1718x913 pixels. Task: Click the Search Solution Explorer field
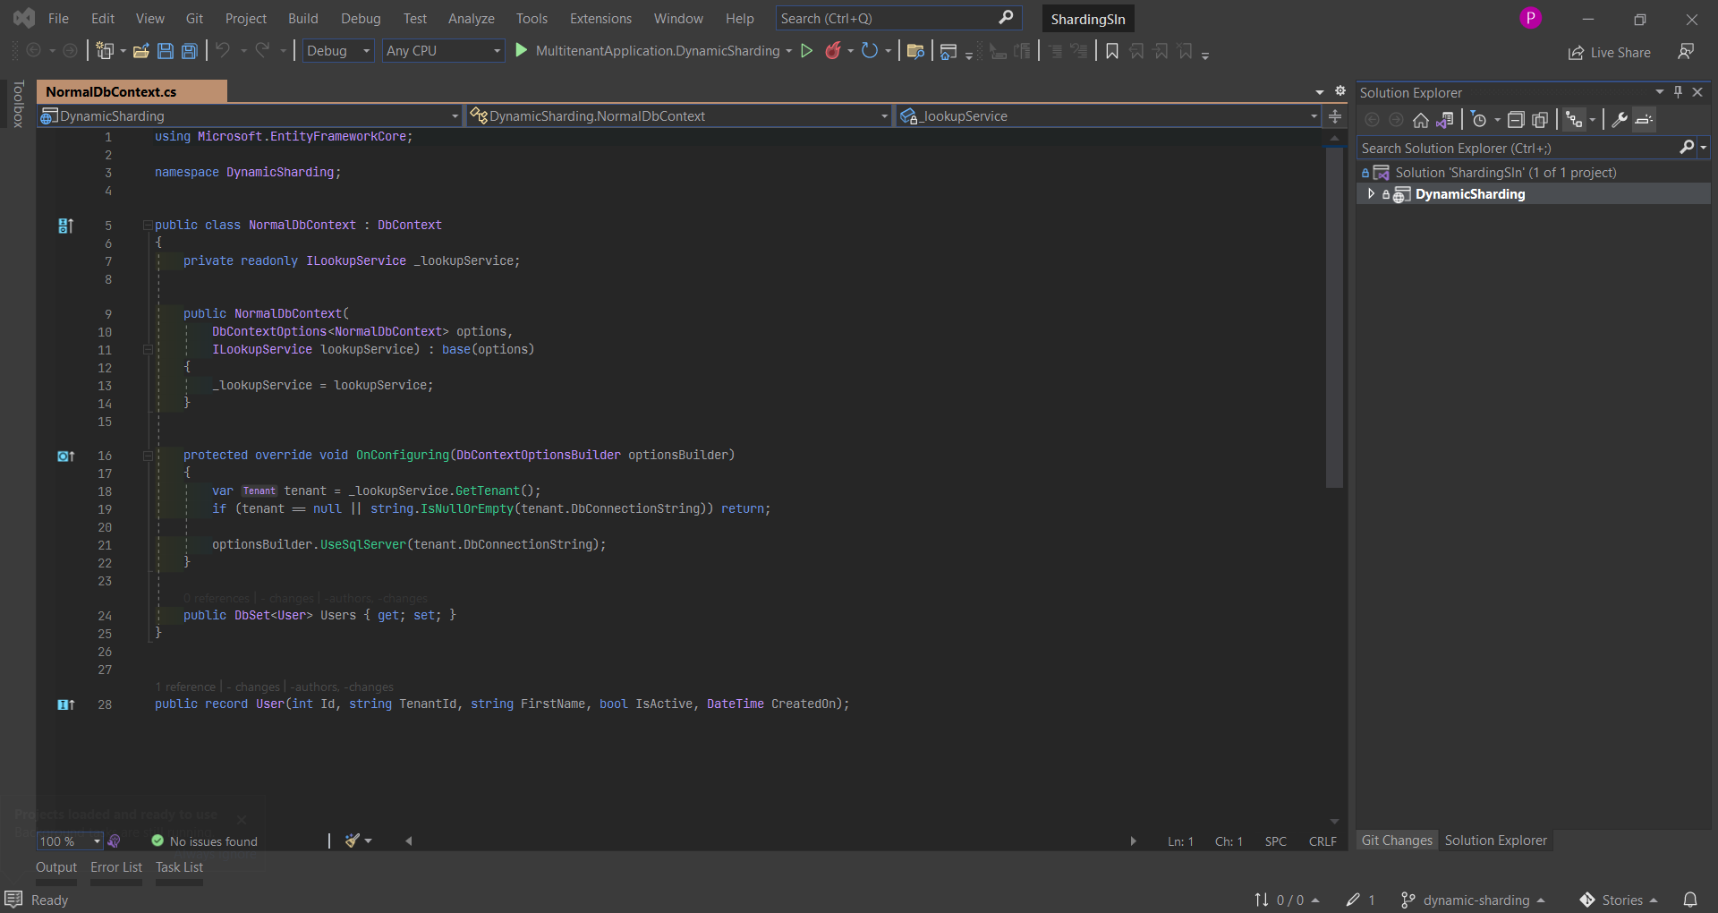coord(1518,148)
